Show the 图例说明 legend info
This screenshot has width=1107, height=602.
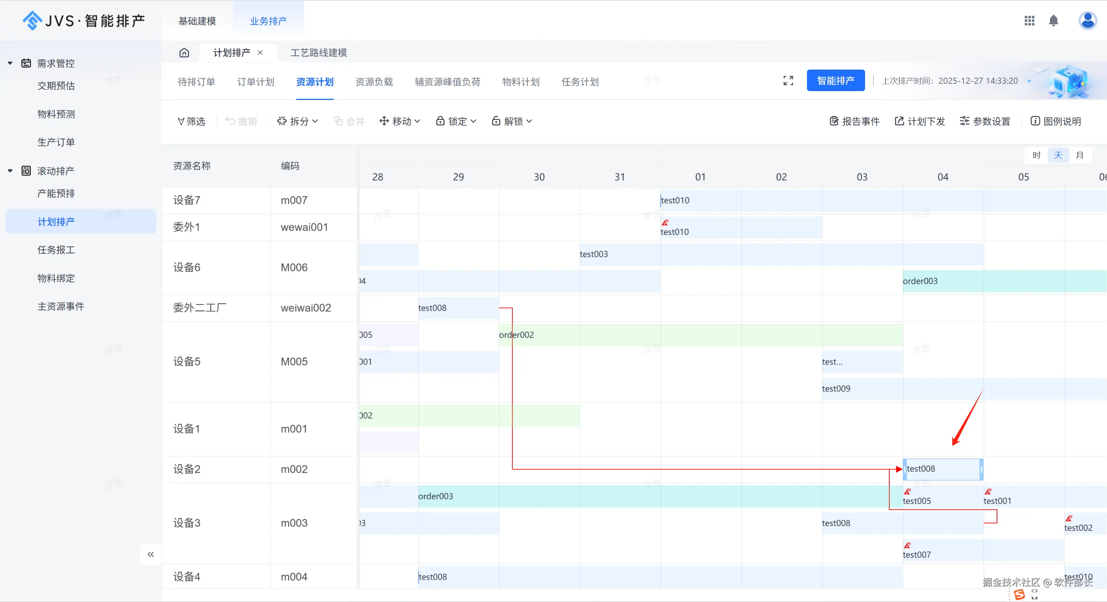point(1056,121)
